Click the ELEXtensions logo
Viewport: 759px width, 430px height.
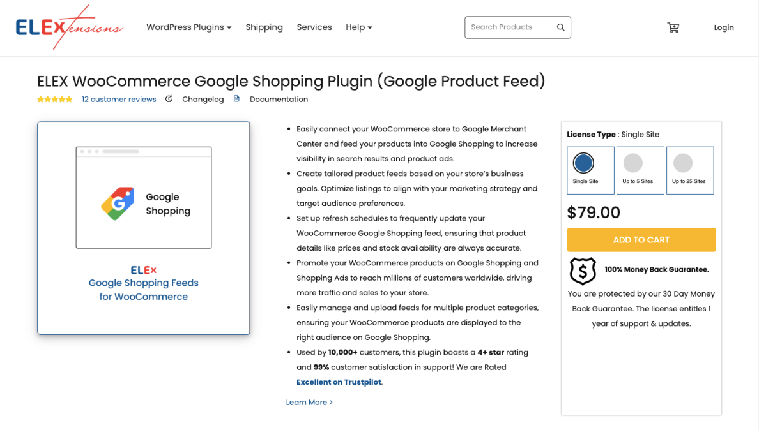68,27
